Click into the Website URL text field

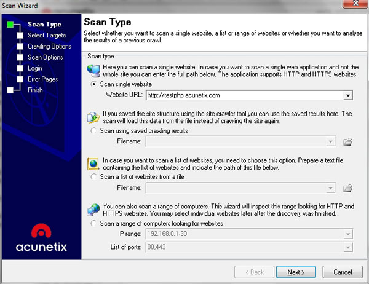tap(244, 95)
